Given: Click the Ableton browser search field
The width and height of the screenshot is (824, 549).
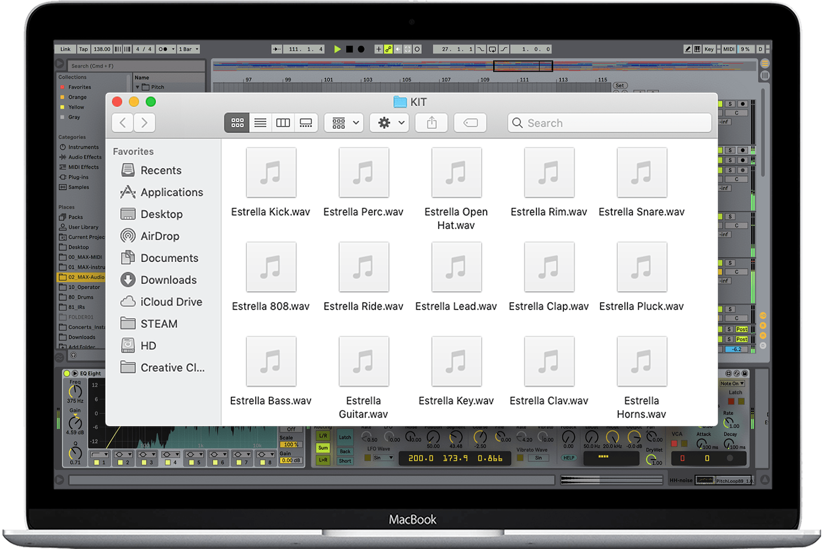Looking at the screenshot, I should 136,66.
